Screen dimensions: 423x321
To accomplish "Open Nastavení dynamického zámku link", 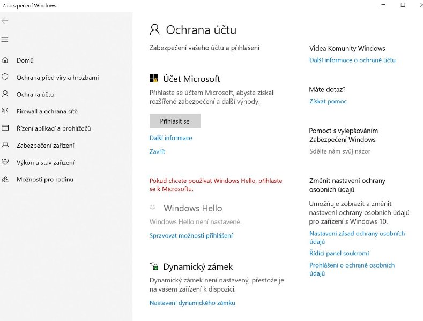I will pos(192,303).
